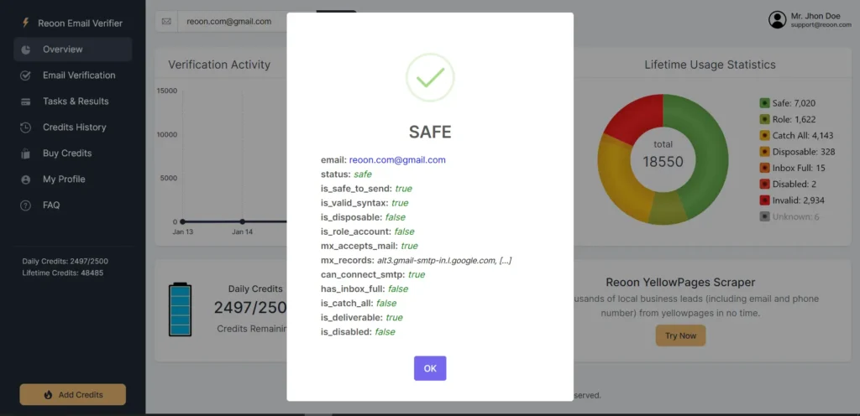This screenshot has width=860, height=416.
Task: Click the Credits History clock icon
Action: click(x=26, y=127)
